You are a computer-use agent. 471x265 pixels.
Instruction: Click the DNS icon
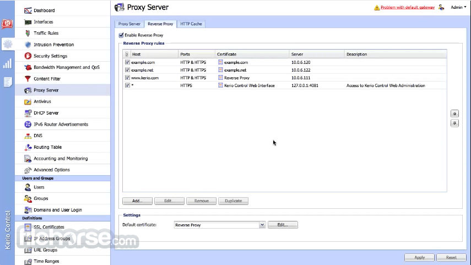28,136
